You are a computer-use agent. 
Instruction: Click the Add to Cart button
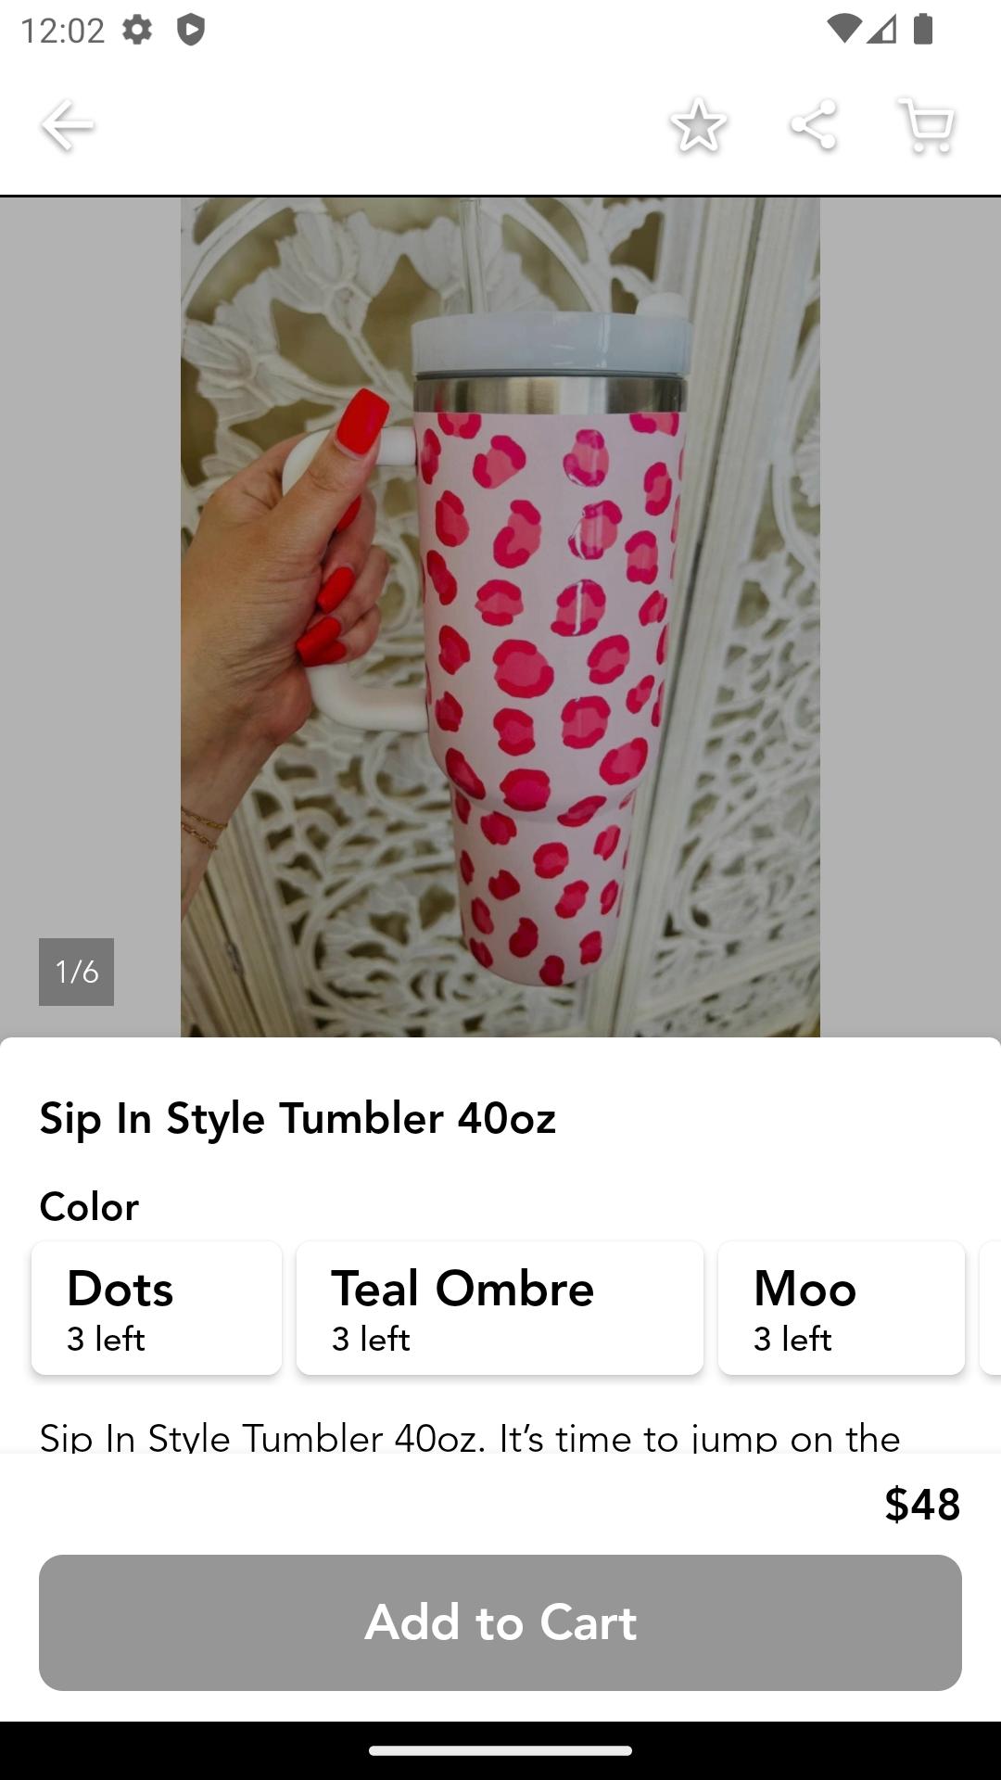tap(500, 1622)
